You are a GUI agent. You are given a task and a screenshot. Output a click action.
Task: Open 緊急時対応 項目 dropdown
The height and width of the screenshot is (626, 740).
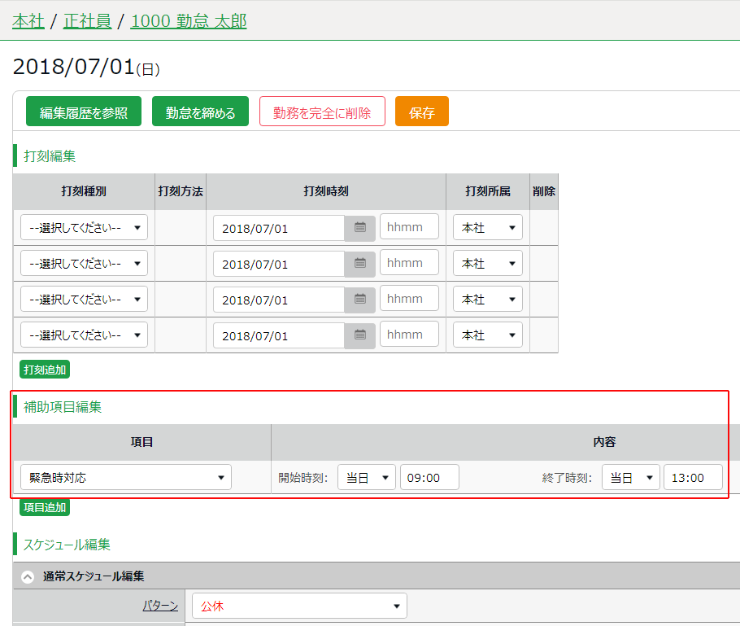(126, 477)
